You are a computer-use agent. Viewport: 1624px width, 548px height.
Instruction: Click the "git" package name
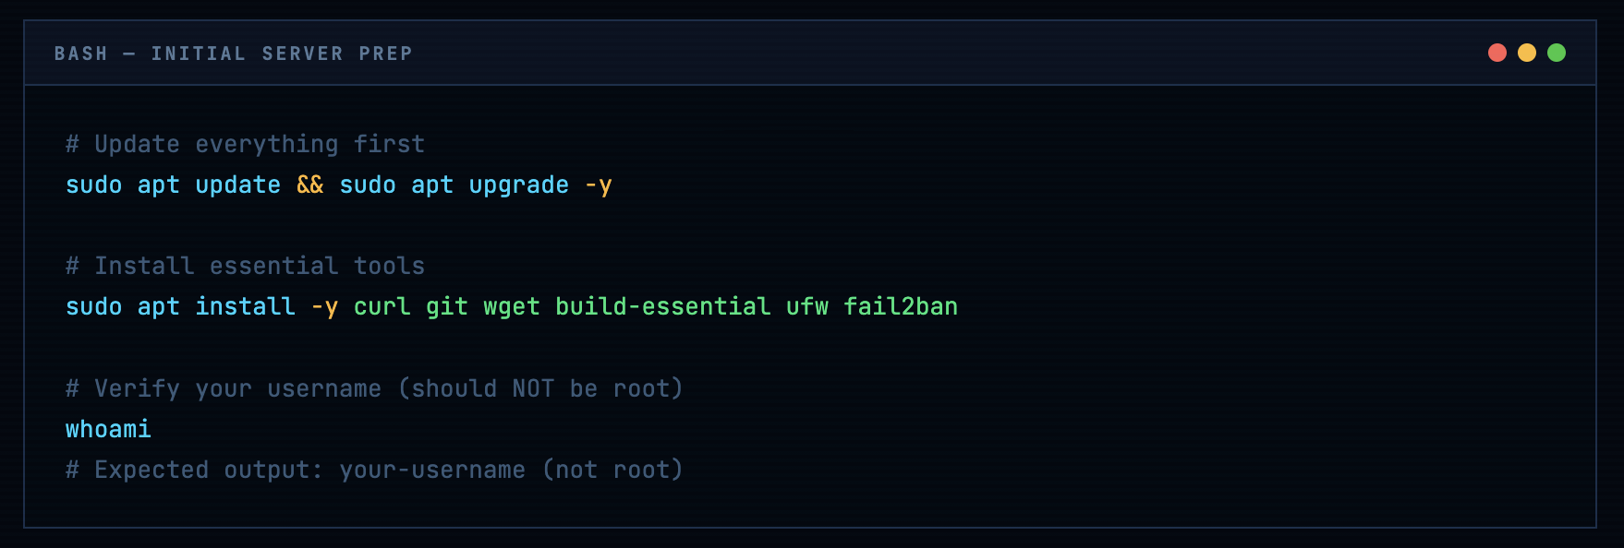pyautogui.click(x=446, y=306)
